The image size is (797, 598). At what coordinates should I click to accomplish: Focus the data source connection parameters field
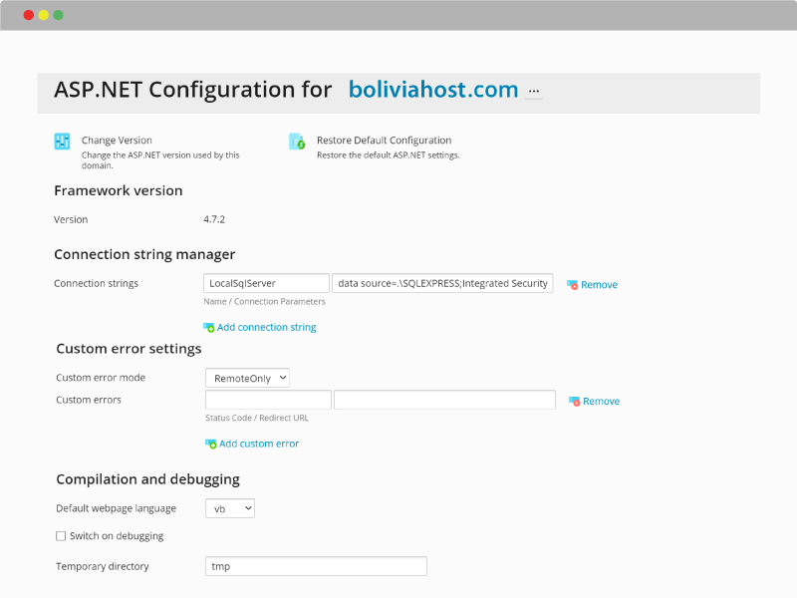click(x=442, y=283)
